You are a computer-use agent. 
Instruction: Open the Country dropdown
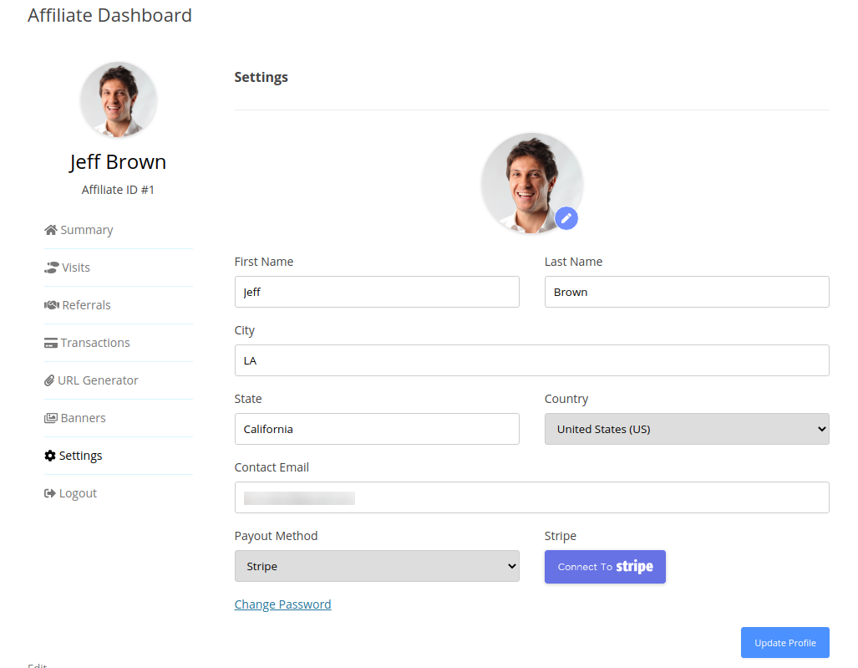[687, 429]
